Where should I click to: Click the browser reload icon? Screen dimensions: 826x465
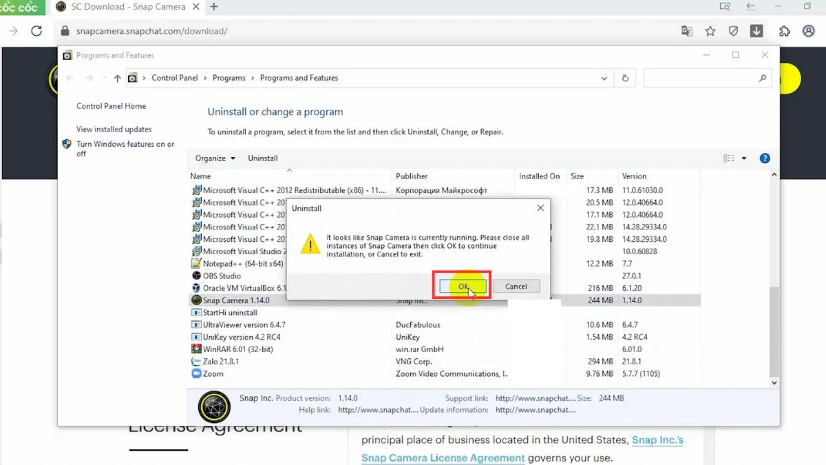coord(36,31)
